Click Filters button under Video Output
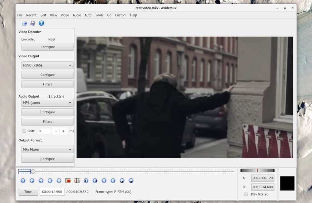 point(47,84)
